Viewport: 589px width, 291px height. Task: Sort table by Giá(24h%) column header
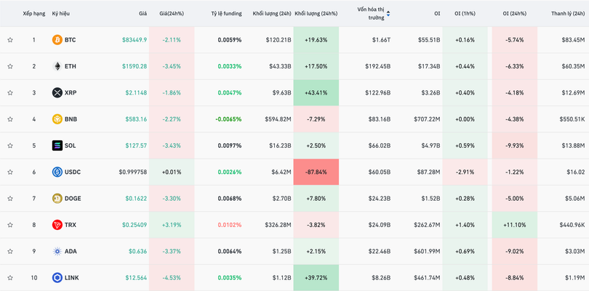(x=172, y=14)
